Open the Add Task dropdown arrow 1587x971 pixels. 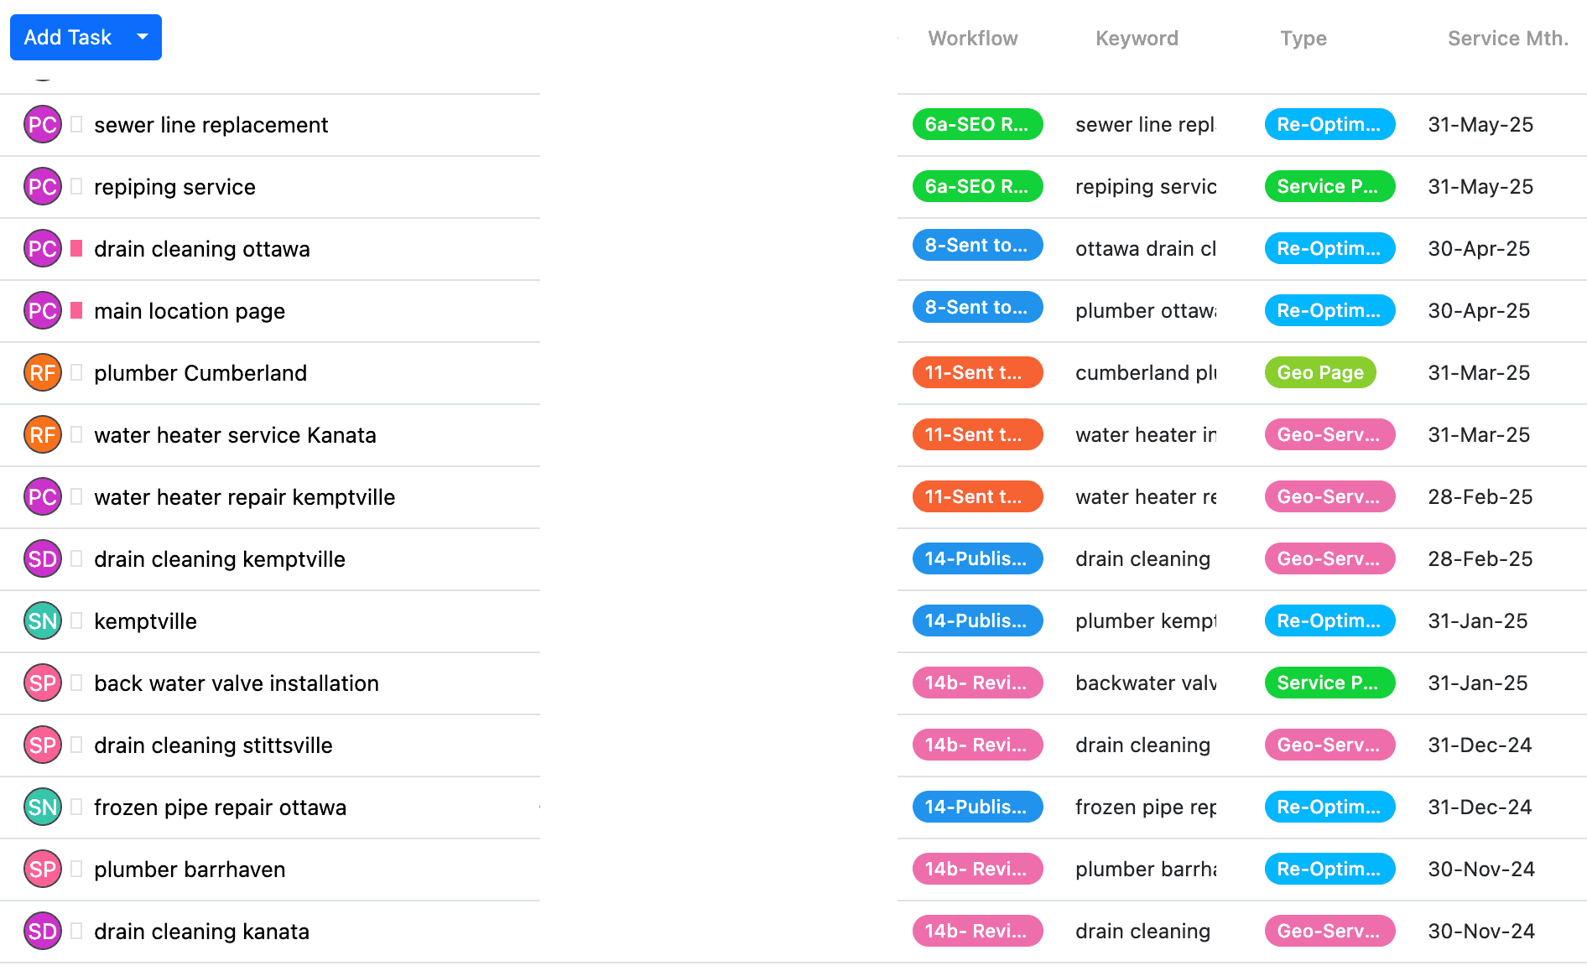pos(143,37)
